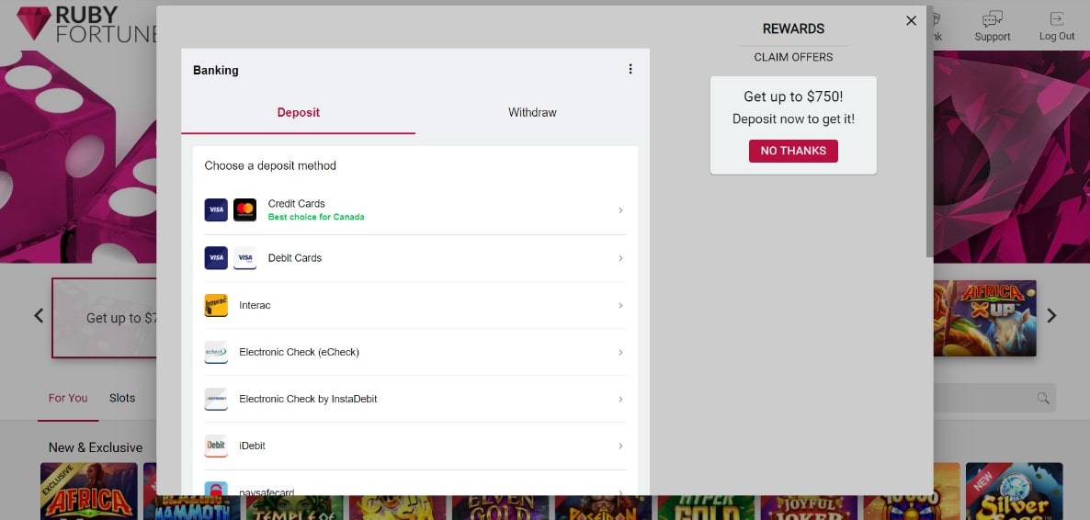The width and height of the screenshot is (1090, 520).
Task: Click the dialog vertical scrollbar
Action: [929, 132]
